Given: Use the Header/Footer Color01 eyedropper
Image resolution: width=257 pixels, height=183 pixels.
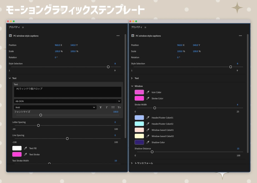Looking at the screenshot, I should 148,118.
